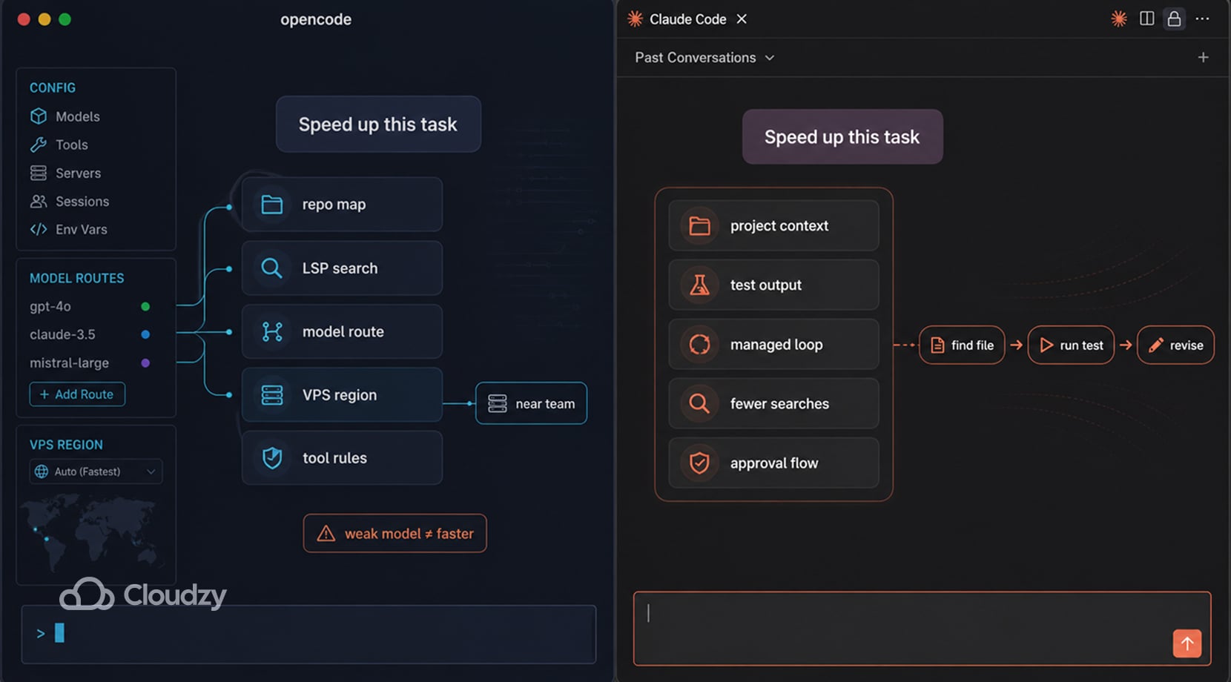This screenshot has width=1231, height=682.
Task: Click the Tools wrench icon
Action: tap(39, 145)
